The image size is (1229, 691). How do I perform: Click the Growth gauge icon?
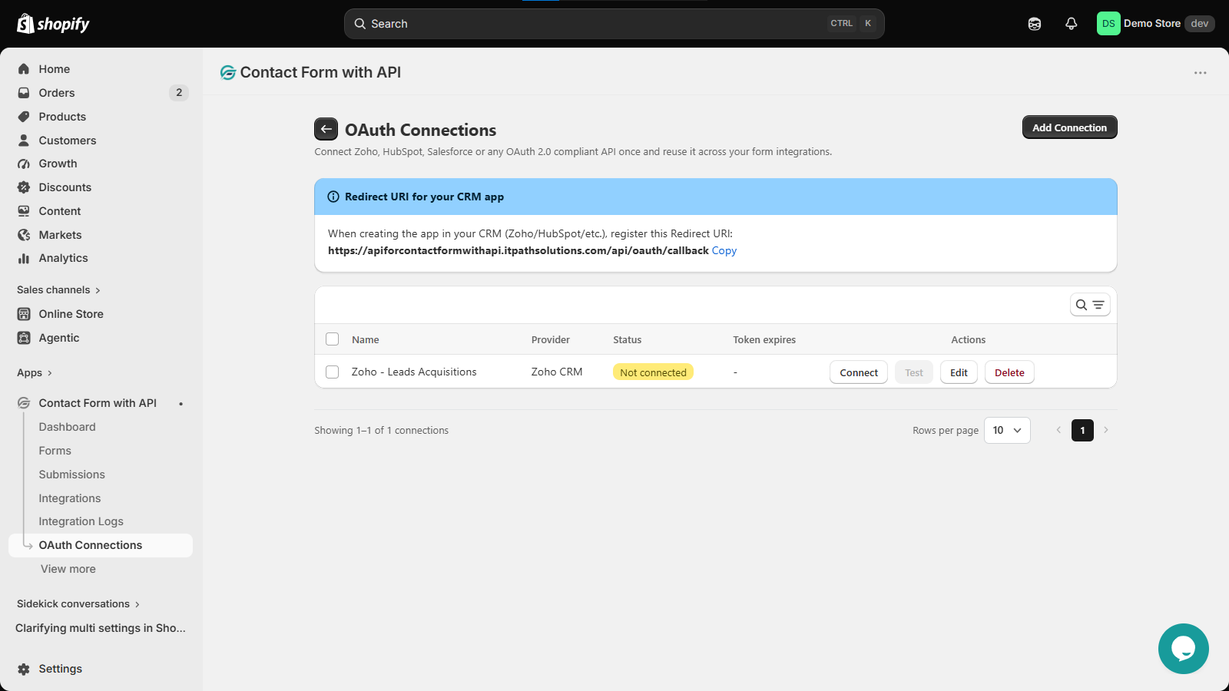coord(24,164)
